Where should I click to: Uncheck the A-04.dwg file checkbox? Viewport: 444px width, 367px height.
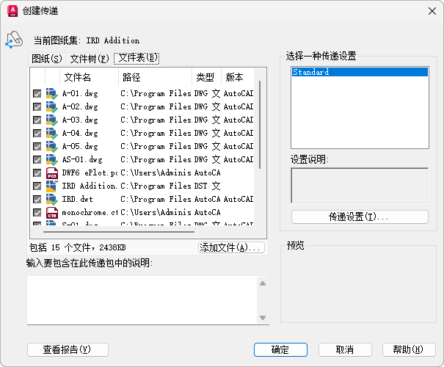[x=37, y=133]
